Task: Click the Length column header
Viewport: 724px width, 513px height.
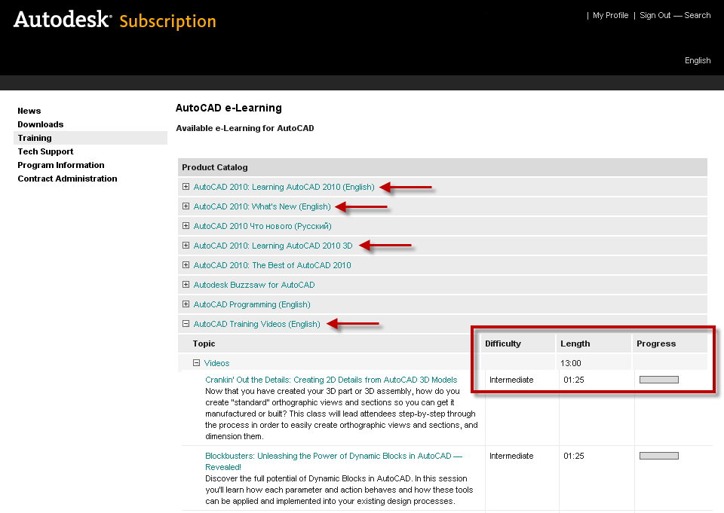Action: pos(575,344)
